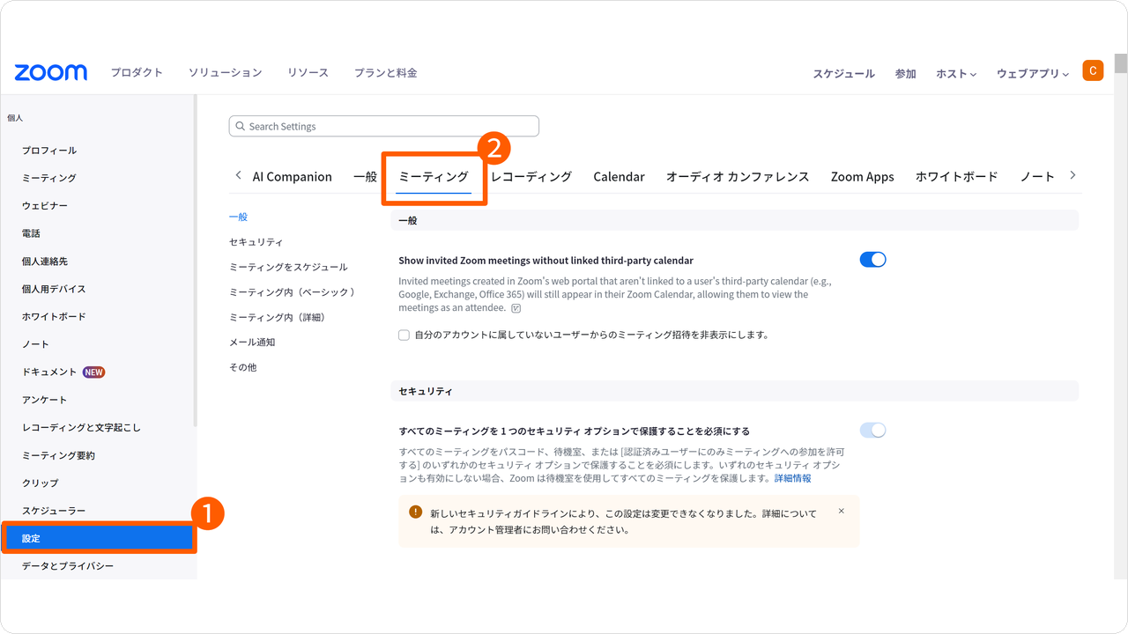This screenshot has width=1128, height=634.
Task: Click the info icon after 'as an attendee.'
Action: point(516,308)
